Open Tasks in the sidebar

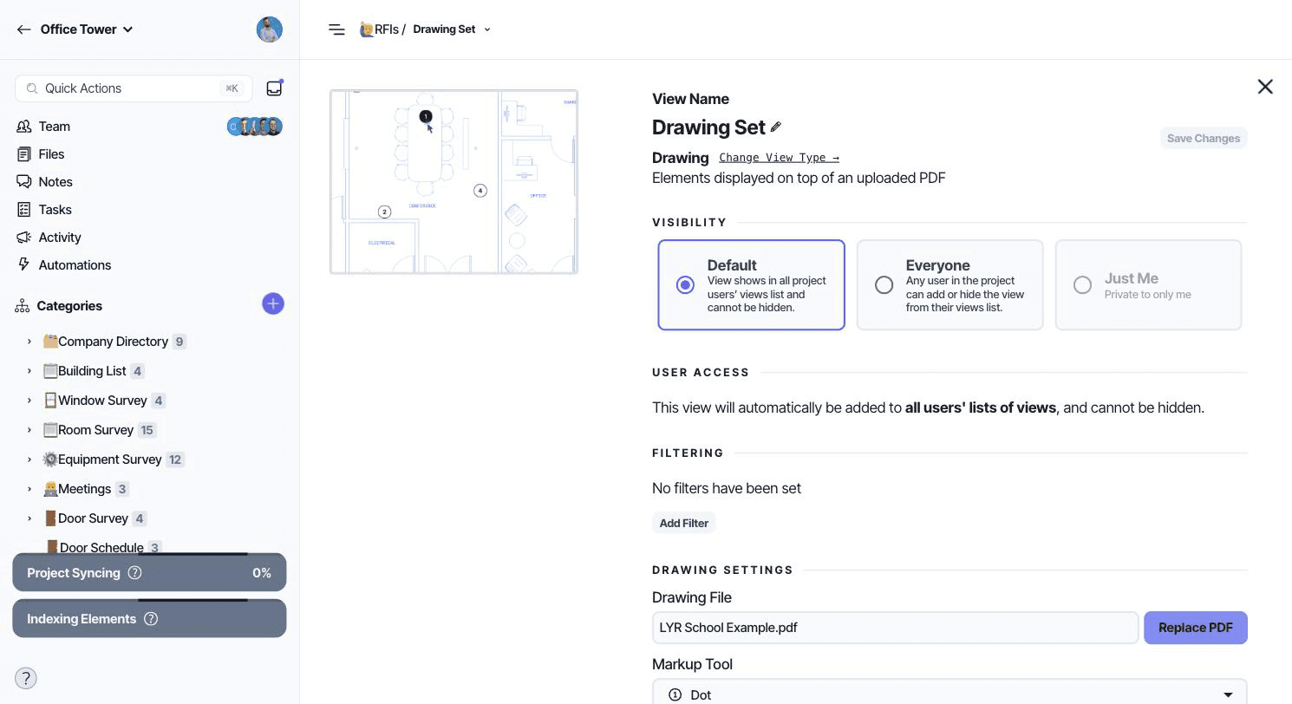55,210
